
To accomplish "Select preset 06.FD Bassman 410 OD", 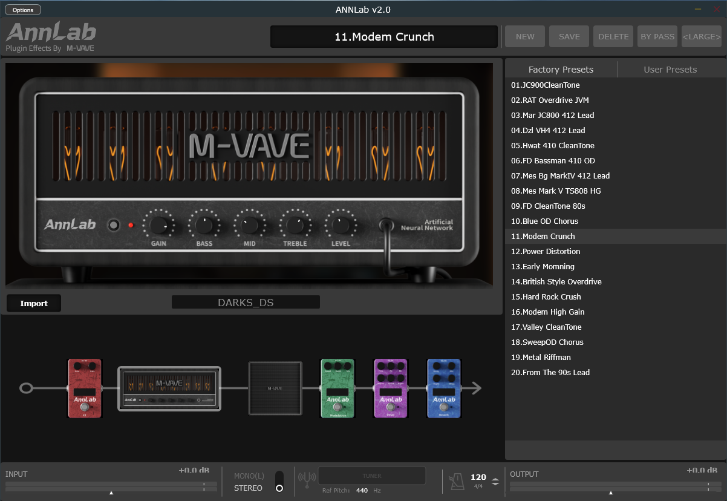I will click(615, 161).
